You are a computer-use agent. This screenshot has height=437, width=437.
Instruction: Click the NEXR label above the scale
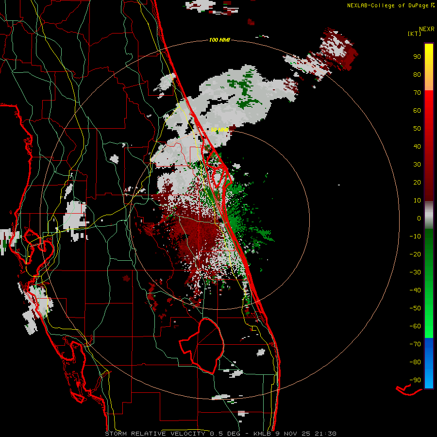pos(426,29)
